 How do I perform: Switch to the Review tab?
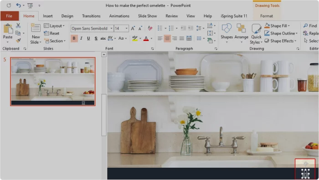(172, 16)
